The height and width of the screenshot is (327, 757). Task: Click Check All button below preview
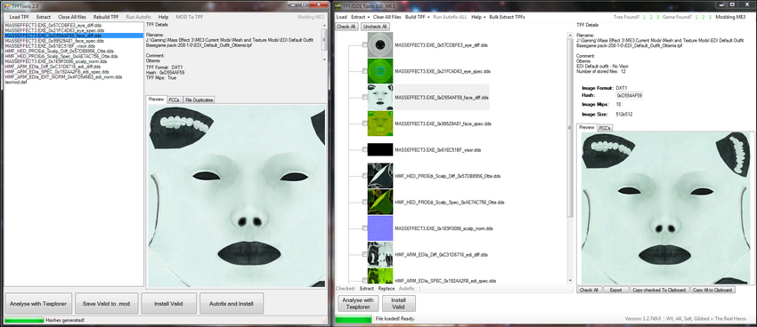[x=589, y=290]
